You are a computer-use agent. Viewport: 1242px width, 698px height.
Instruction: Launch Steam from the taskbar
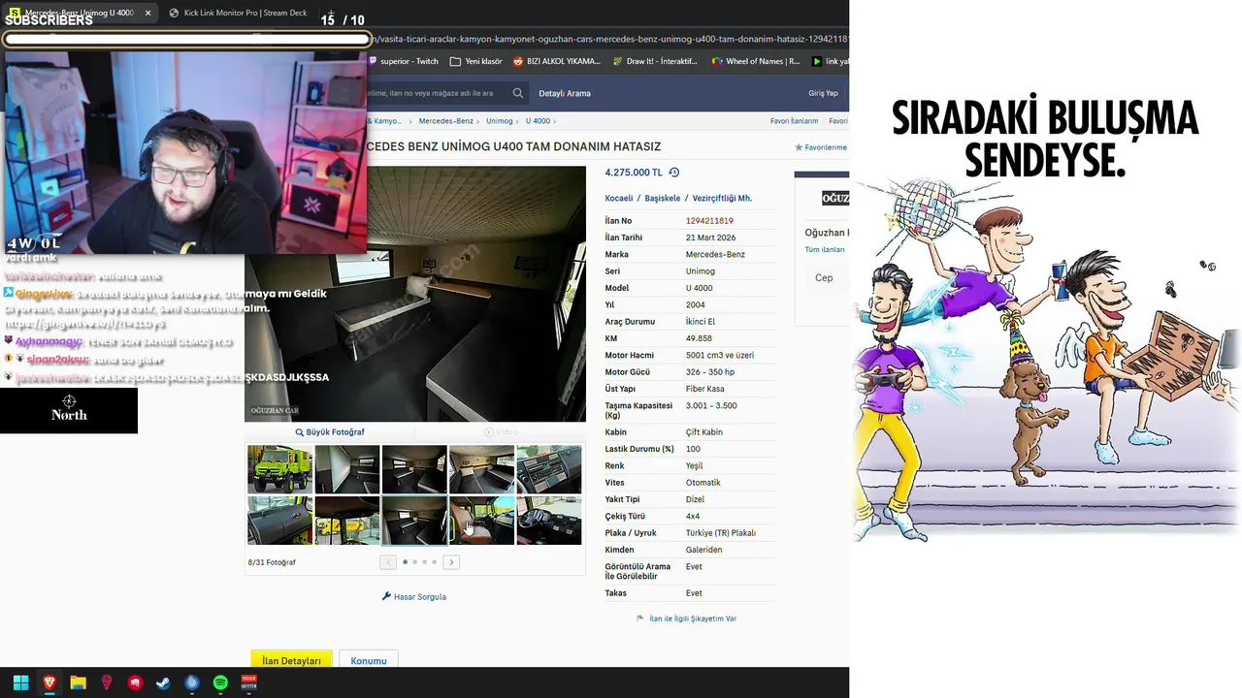163,682
